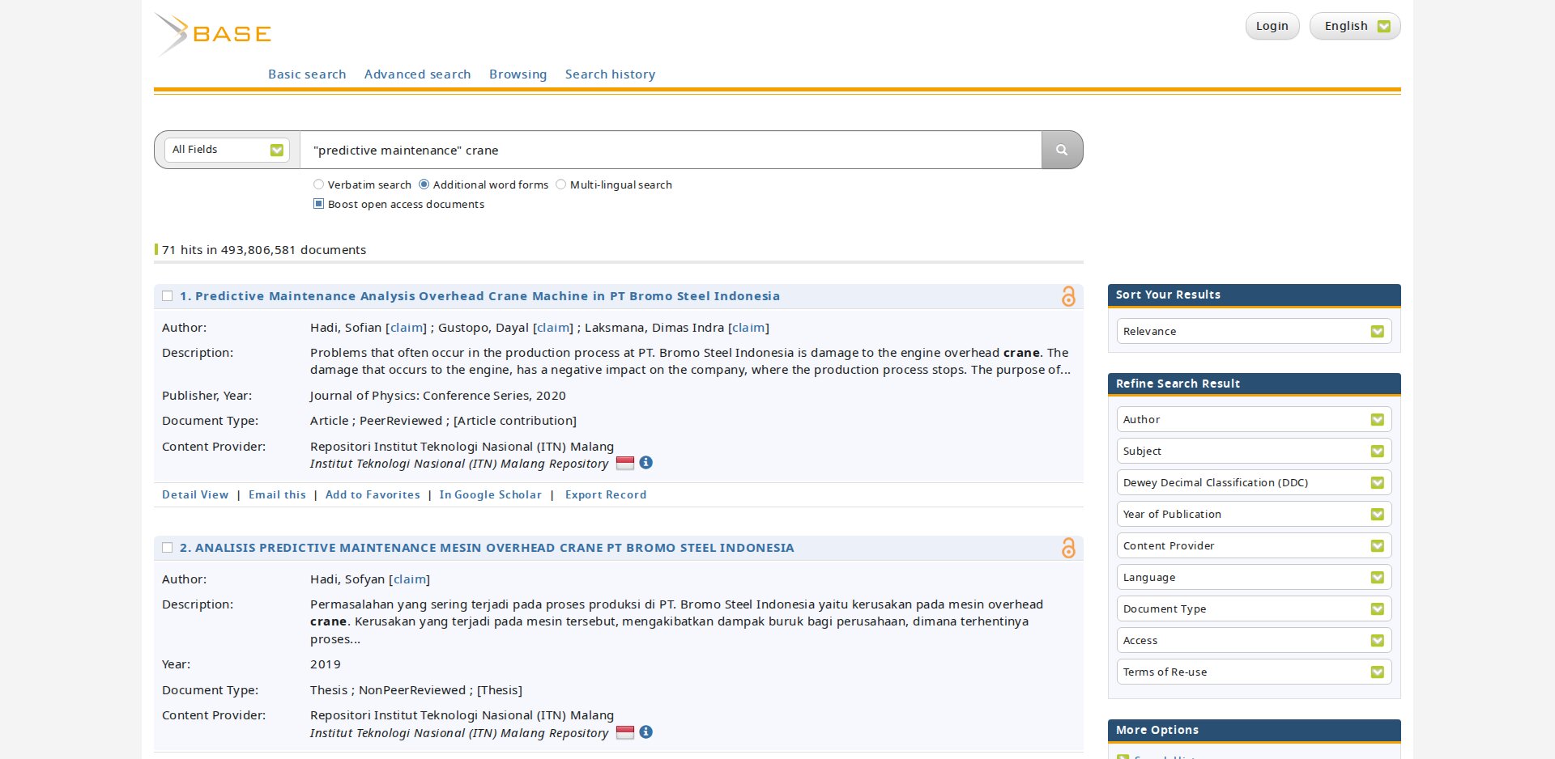1555x759 pixels.
Task: Expand the Terms of Re-use filter
Action: tap(1254, 672)
